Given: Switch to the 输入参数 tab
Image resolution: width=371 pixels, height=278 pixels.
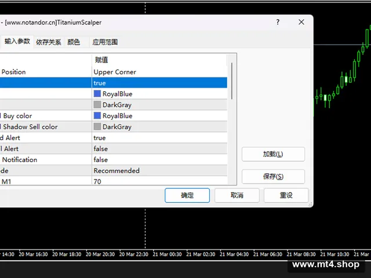Looking at the screenshot, I should pyautogui.click(x=17, y=41).
